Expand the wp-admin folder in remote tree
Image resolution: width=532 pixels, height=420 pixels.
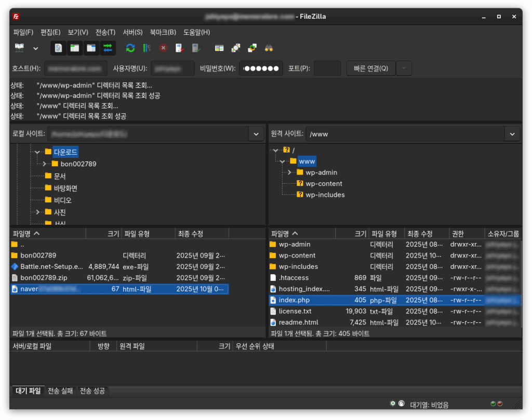coord(290,172)
